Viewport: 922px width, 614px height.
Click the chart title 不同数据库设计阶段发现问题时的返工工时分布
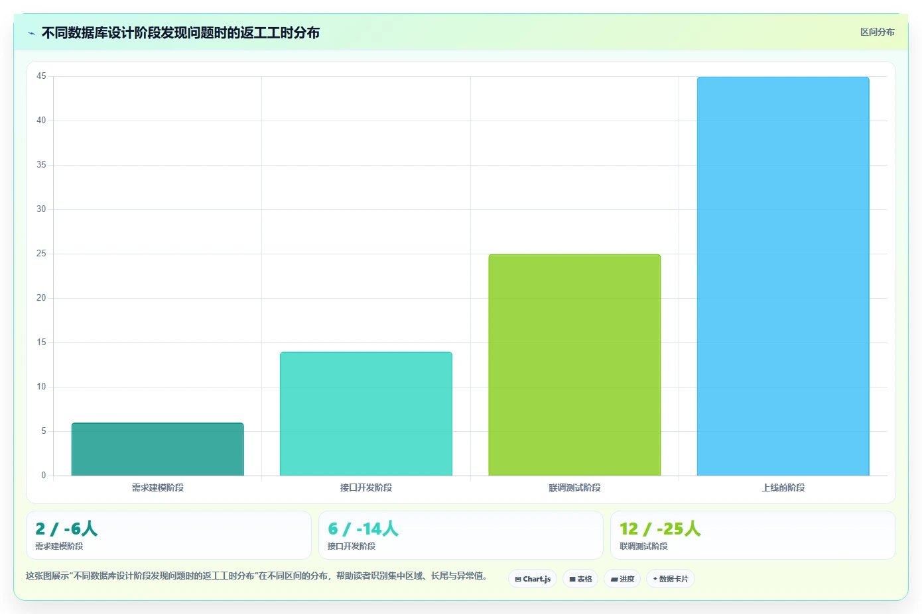(180, 32)
